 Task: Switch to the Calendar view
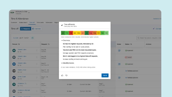[x=37, y=29]
